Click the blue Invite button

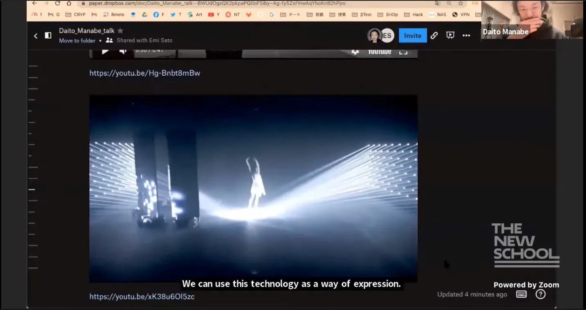coord(412,36)
